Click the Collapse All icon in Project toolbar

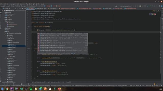point(20,8)
